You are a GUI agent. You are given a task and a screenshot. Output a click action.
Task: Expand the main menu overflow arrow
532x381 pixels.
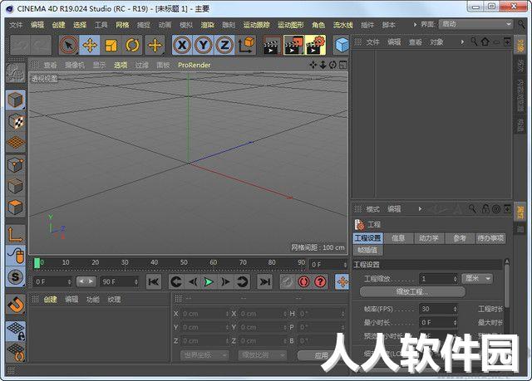click(415, 24)
